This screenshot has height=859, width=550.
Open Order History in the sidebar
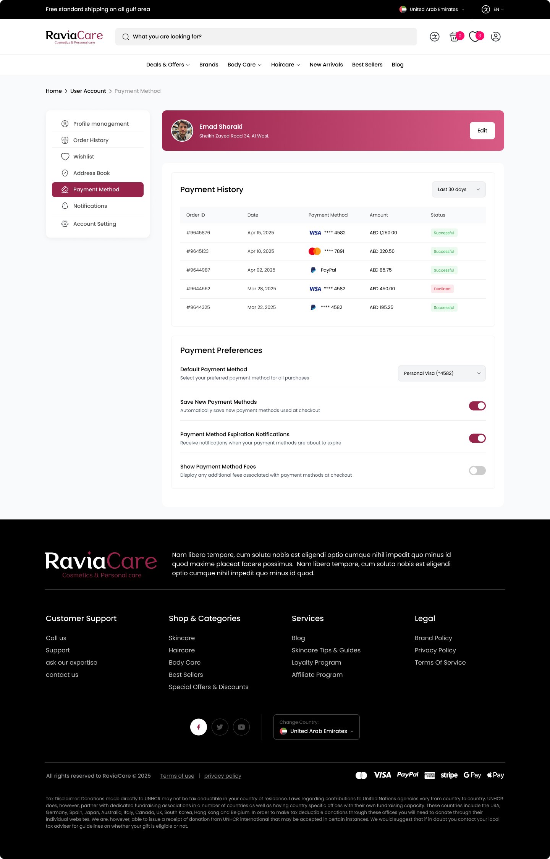91,140
